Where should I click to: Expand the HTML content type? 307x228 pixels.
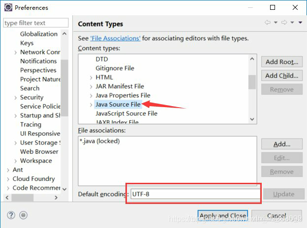(91, 78)
